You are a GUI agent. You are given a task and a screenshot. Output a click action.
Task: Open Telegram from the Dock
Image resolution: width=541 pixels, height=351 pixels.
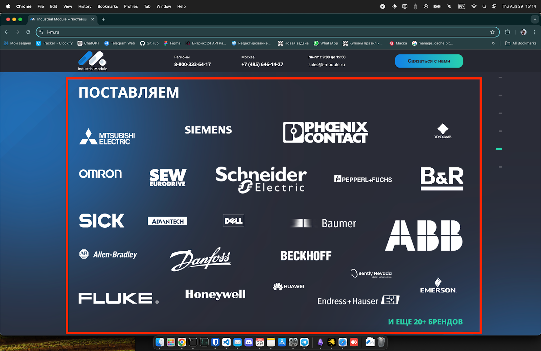click(x=304, y=342)
